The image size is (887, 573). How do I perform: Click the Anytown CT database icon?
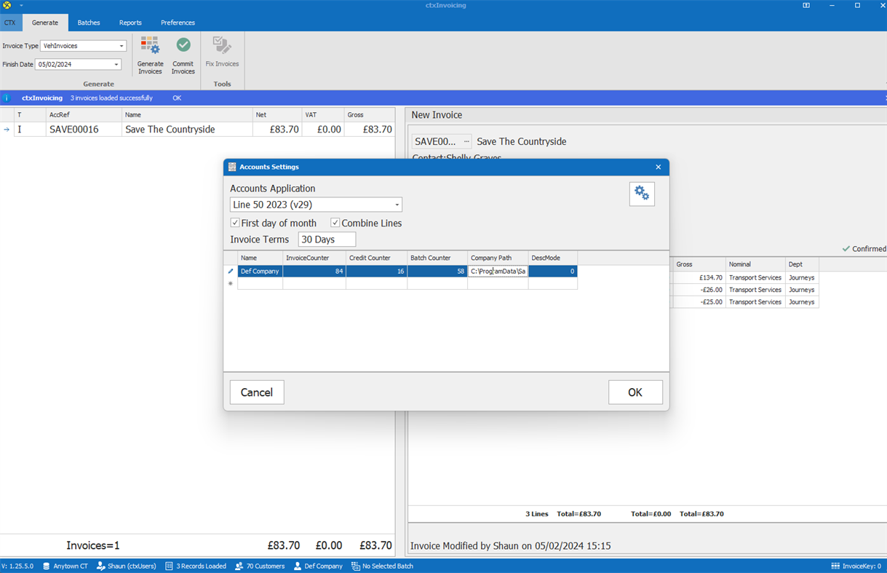pos(45,566)
